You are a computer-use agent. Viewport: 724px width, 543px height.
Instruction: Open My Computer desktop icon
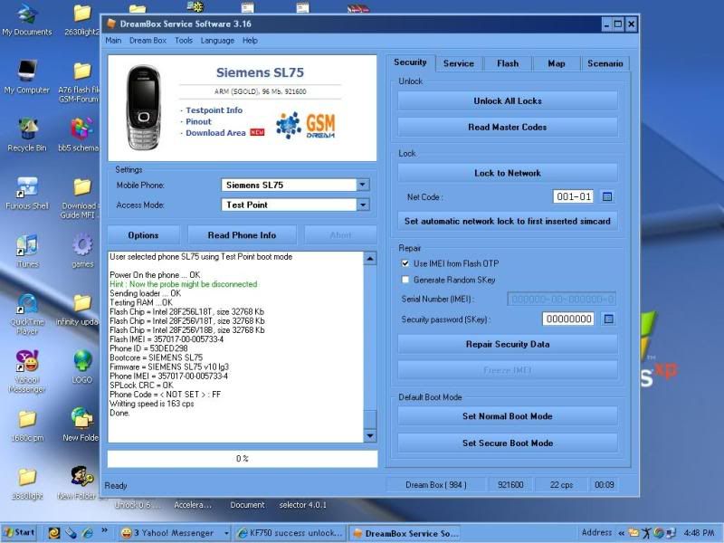(x=27, y=77)
